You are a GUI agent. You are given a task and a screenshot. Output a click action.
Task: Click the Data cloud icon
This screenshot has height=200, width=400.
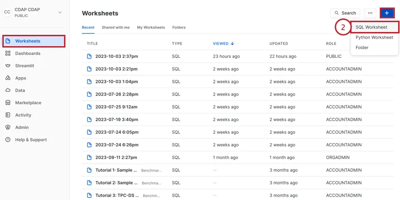click(x=8, y=90)
